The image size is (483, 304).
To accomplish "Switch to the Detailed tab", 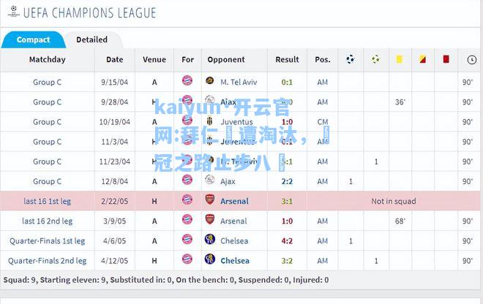I will [91, 39].
